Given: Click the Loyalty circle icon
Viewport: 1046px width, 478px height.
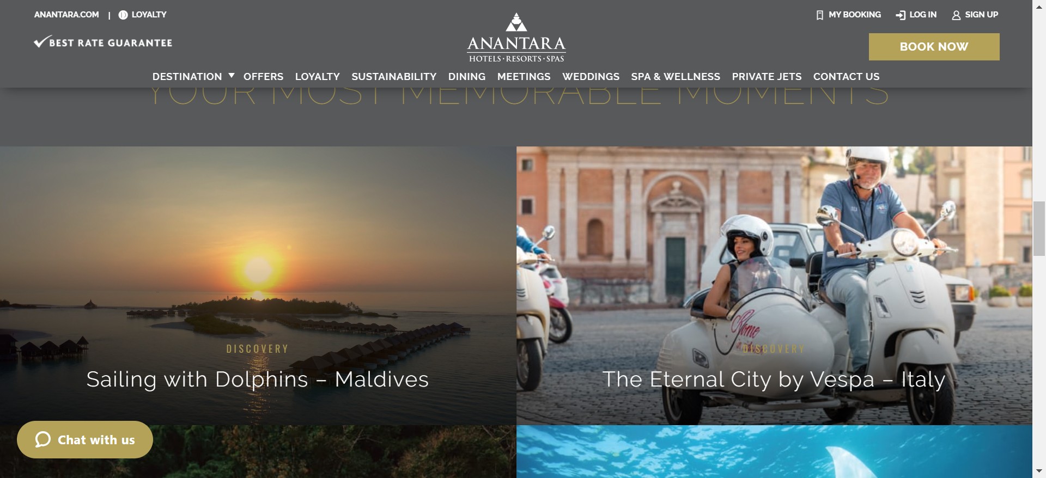Looking at the screenshot, I should 123,15.
